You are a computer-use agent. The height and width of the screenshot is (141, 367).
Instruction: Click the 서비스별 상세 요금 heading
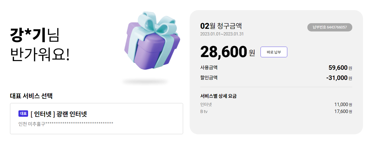point(218,96)
